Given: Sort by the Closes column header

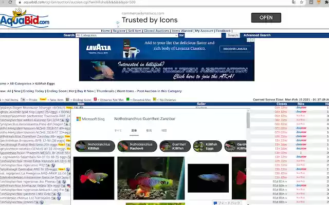Looking at the screenshot, I should click(x=282, y=104).
